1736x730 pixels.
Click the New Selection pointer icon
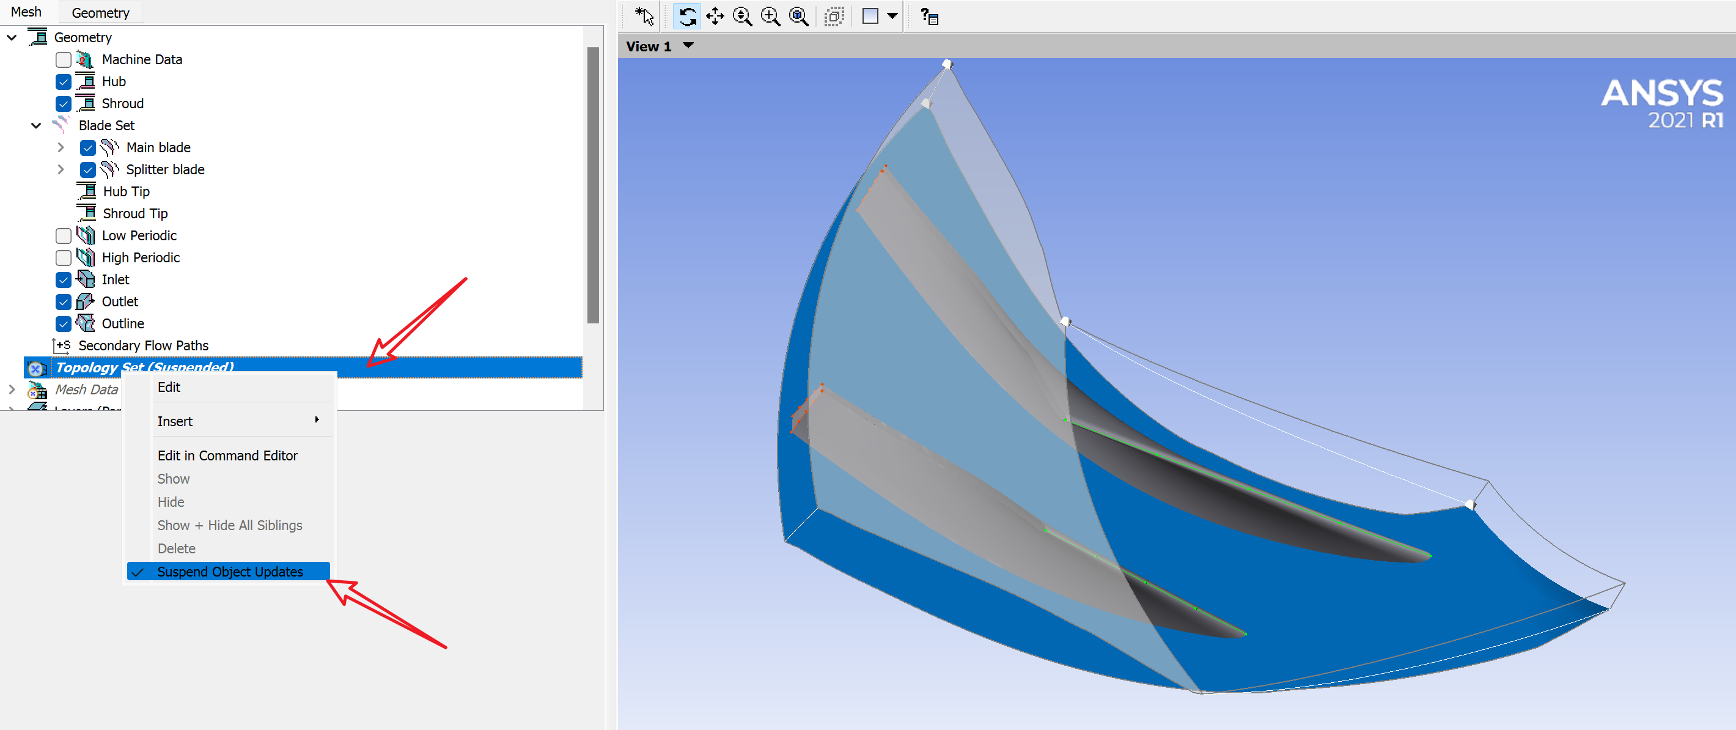[x=644, y=16]
